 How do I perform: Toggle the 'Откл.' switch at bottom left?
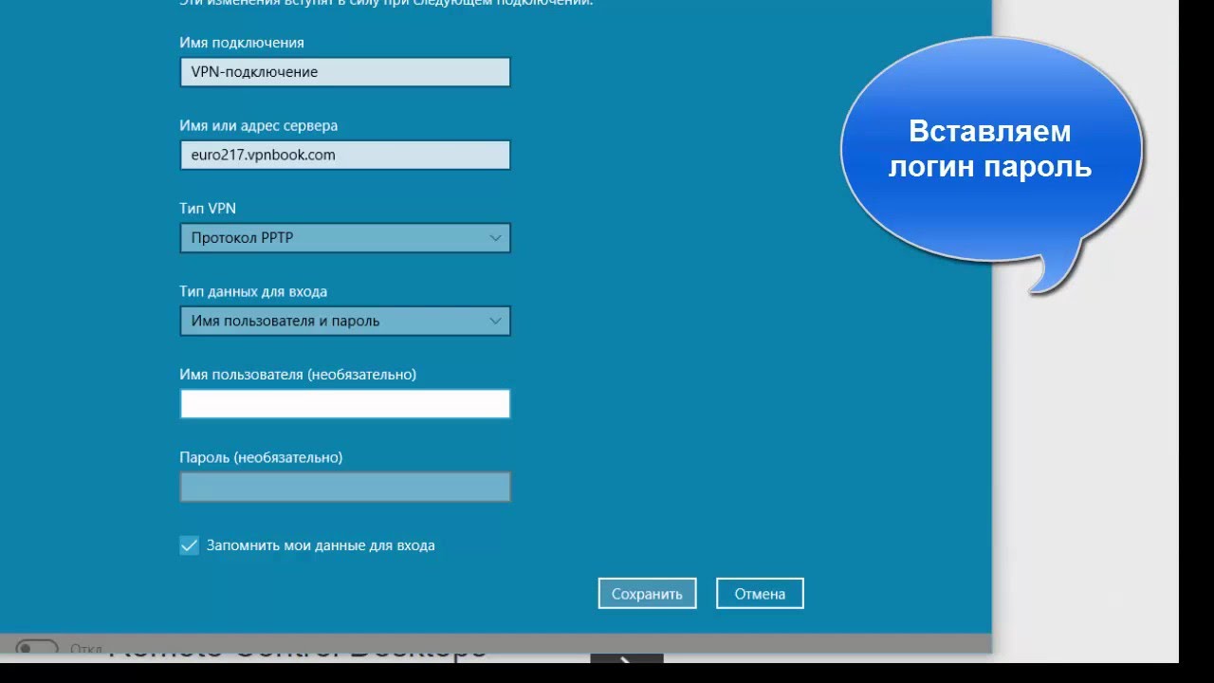[x=37, y=649]
